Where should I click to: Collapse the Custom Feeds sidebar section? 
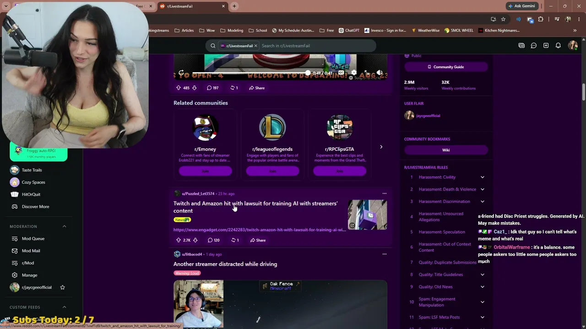[64, 307]
